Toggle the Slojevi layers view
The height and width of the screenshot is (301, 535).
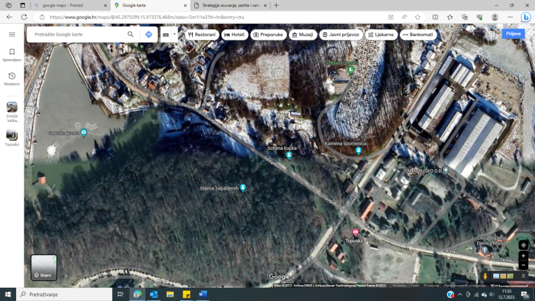pyautogui.click(x=43, y=268)
